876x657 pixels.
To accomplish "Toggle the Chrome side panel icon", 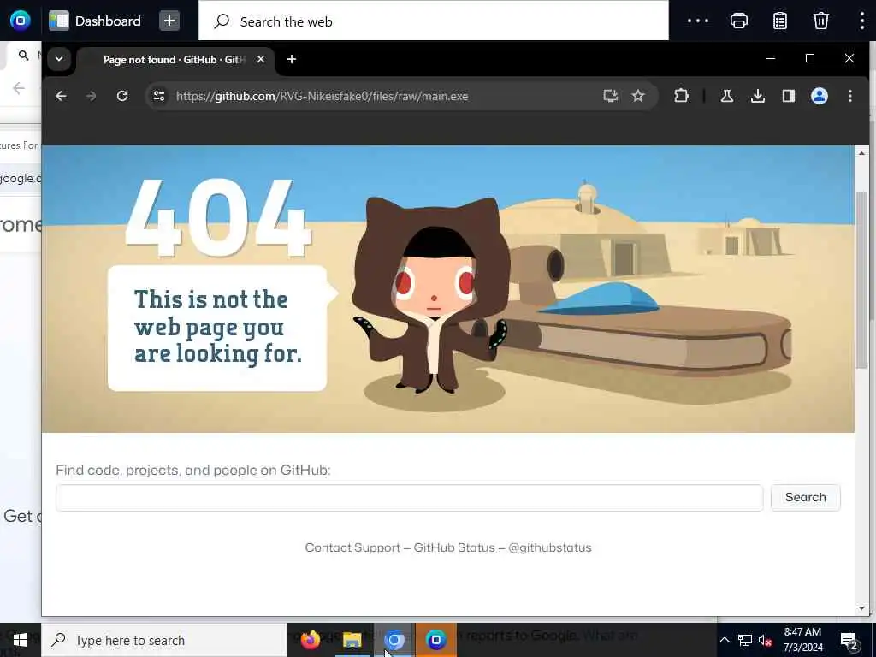I will 788,96.
